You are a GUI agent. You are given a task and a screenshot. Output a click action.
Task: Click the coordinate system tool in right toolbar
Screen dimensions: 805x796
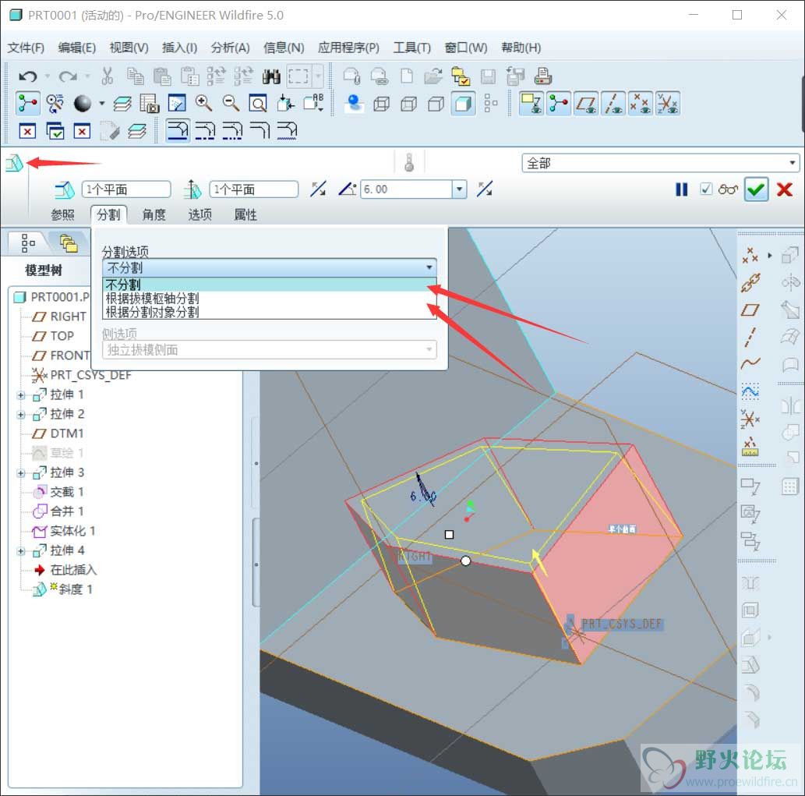pyautogui.click(x=750, y=419)
